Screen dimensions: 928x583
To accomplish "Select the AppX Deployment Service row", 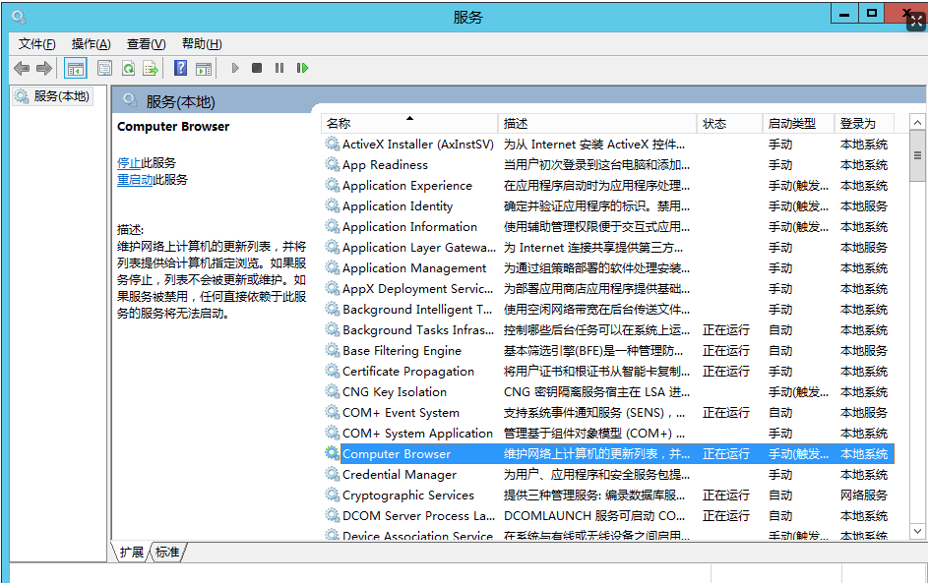I will coord(608,288).
